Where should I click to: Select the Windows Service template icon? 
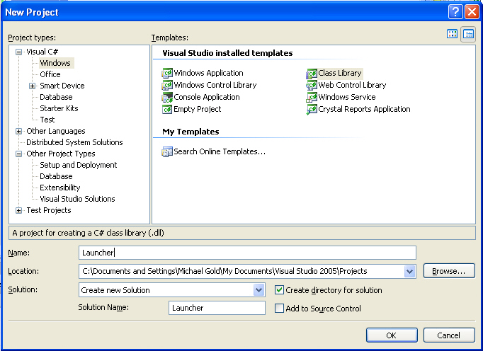pyautogui.click(x=312, y=97)
